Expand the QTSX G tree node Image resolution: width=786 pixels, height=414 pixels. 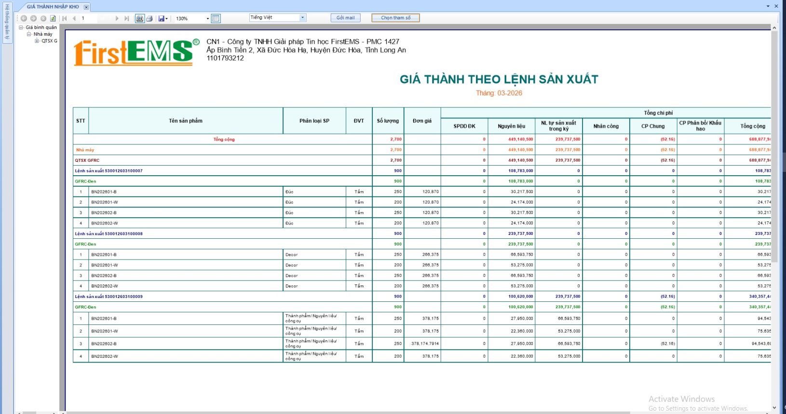click(x=37, y=41)
